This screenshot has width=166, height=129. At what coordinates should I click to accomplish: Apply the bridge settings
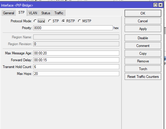143,29
